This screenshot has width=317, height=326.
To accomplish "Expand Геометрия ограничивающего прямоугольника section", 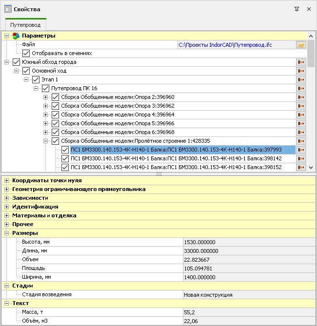I will pos(6,189).
